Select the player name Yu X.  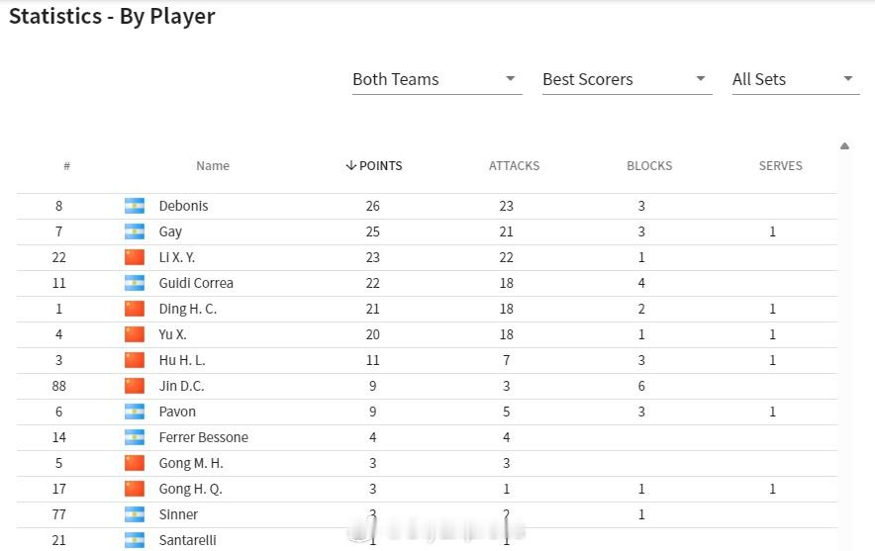pyautogui.click(x=172, y=334)
